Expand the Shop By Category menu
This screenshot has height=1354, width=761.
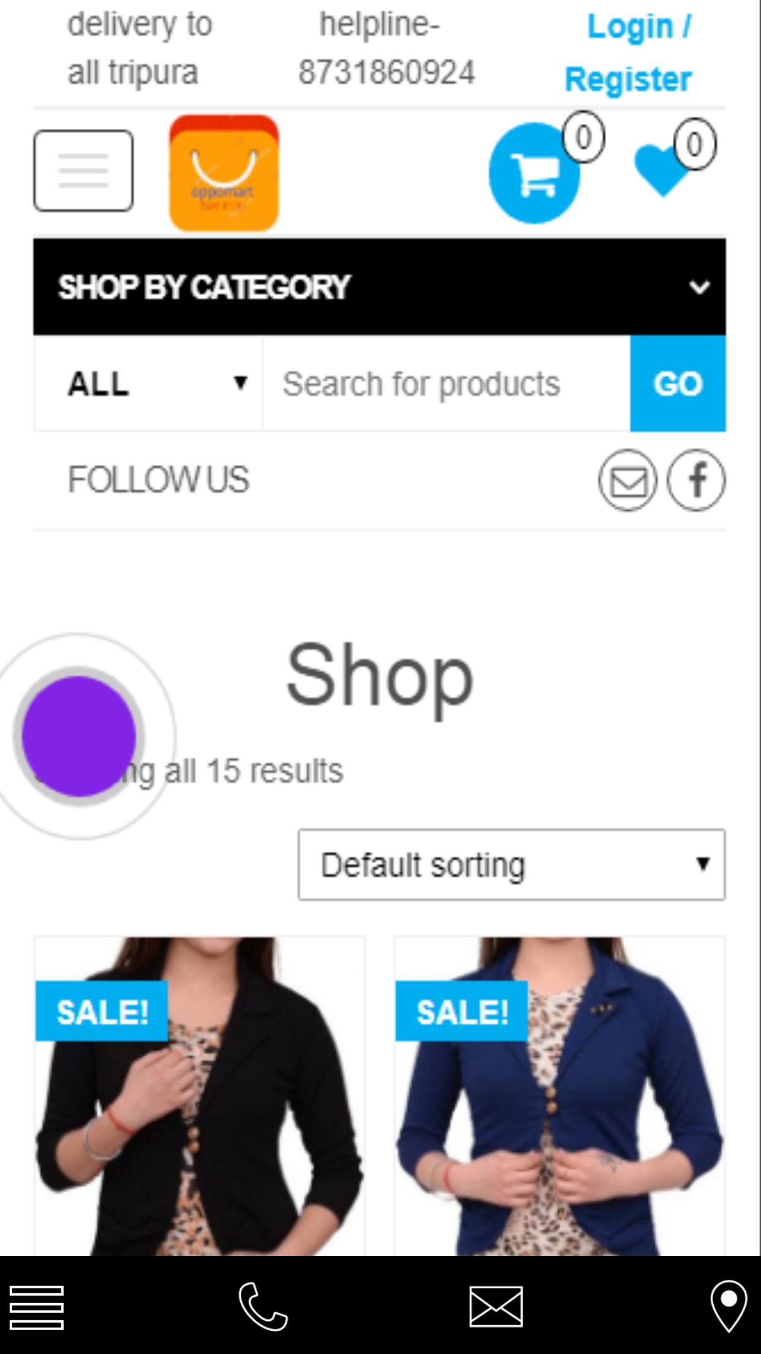(380, 287)
